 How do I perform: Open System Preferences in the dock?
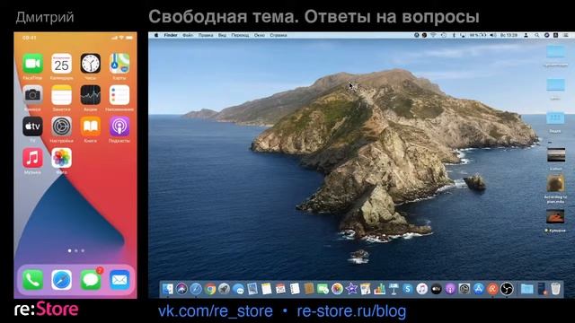464,289
